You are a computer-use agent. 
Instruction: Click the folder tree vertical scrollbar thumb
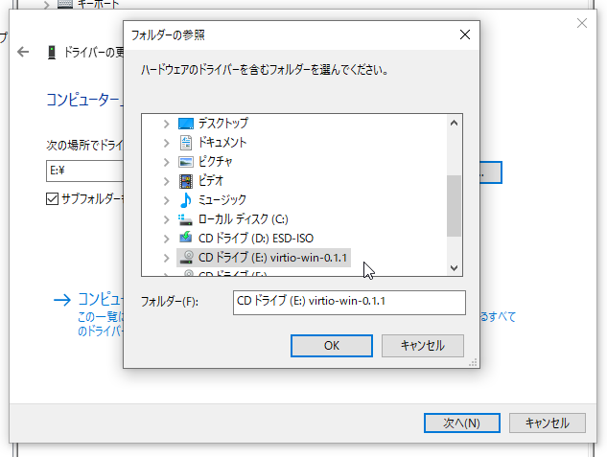455,205
